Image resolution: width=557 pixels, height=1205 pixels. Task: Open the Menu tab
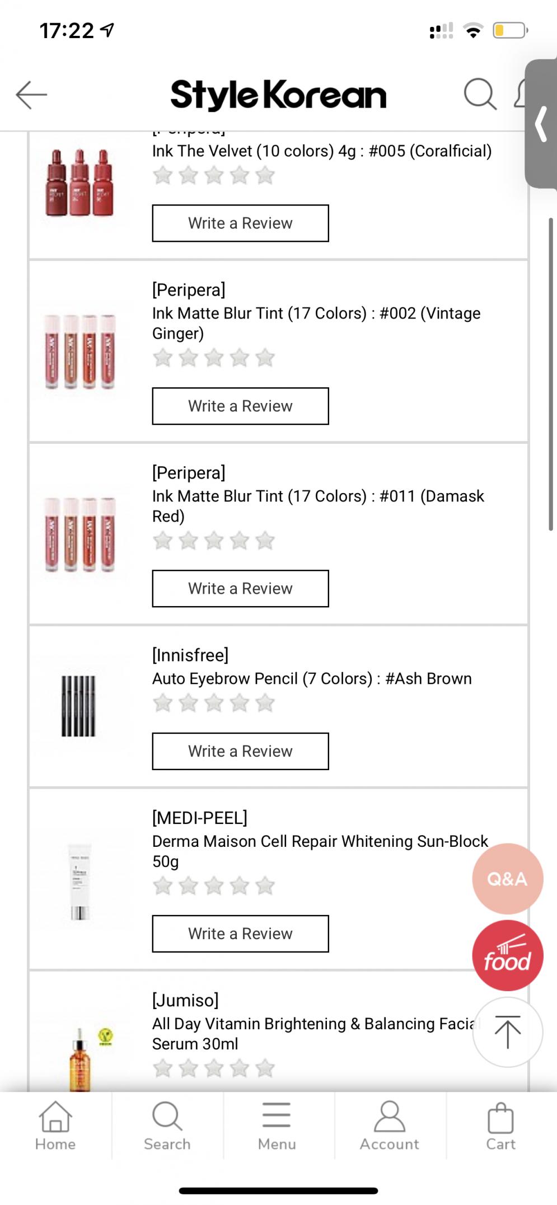[x=277, y=1126]
